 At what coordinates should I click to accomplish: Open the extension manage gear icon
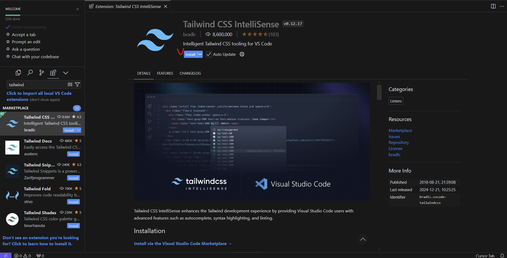(242, 54)
